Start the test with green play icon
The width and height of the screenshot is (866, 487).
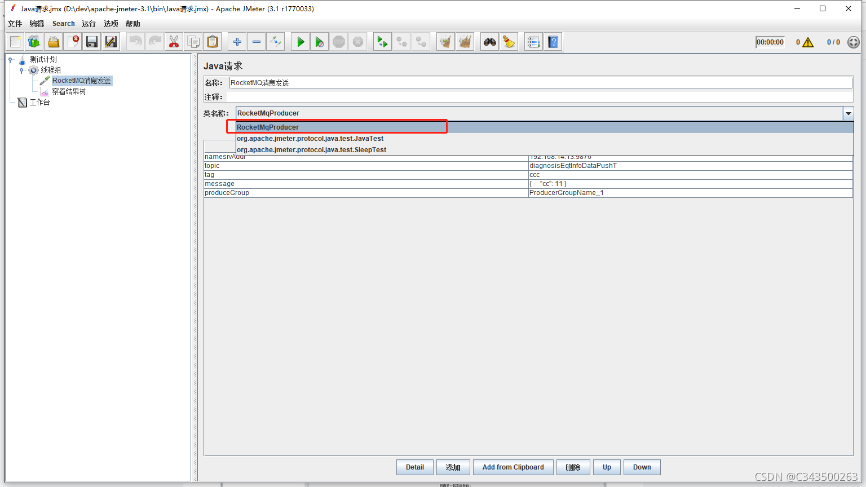coord(301,42)
